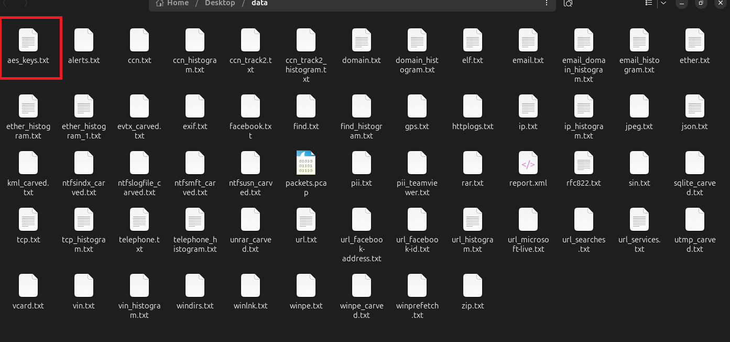Click the winlnk.txt file name
Viewport: 730px width, 342px height.
250,306
